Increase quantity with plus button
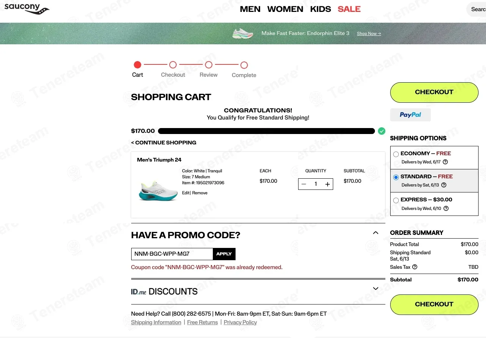The width and height of the screenshot is (486, 338). [328, 184]
